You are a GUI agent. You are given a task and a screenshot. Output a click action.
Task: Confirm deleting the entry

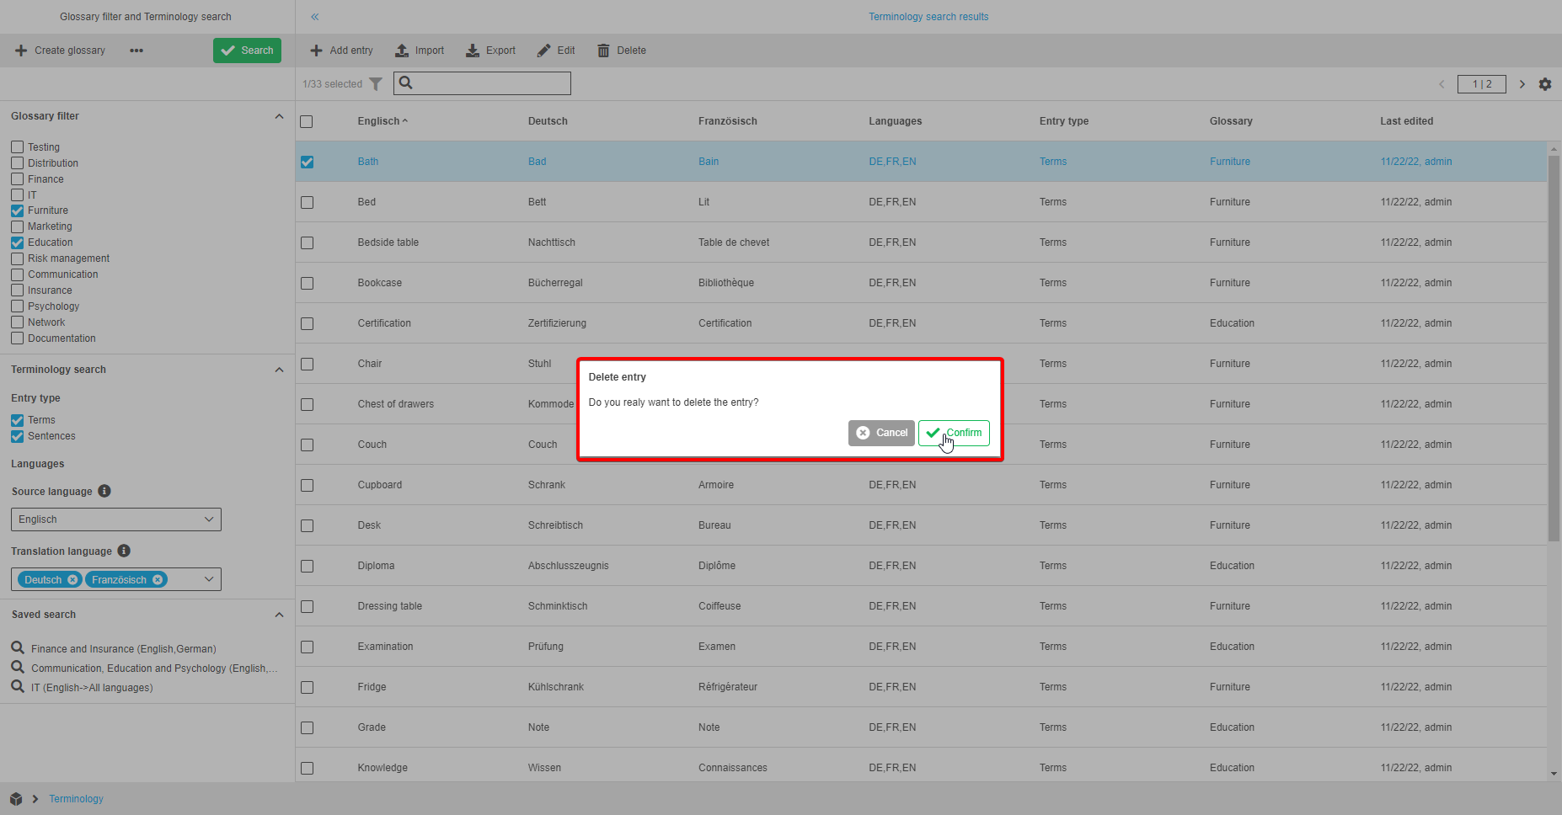point(954,433)
